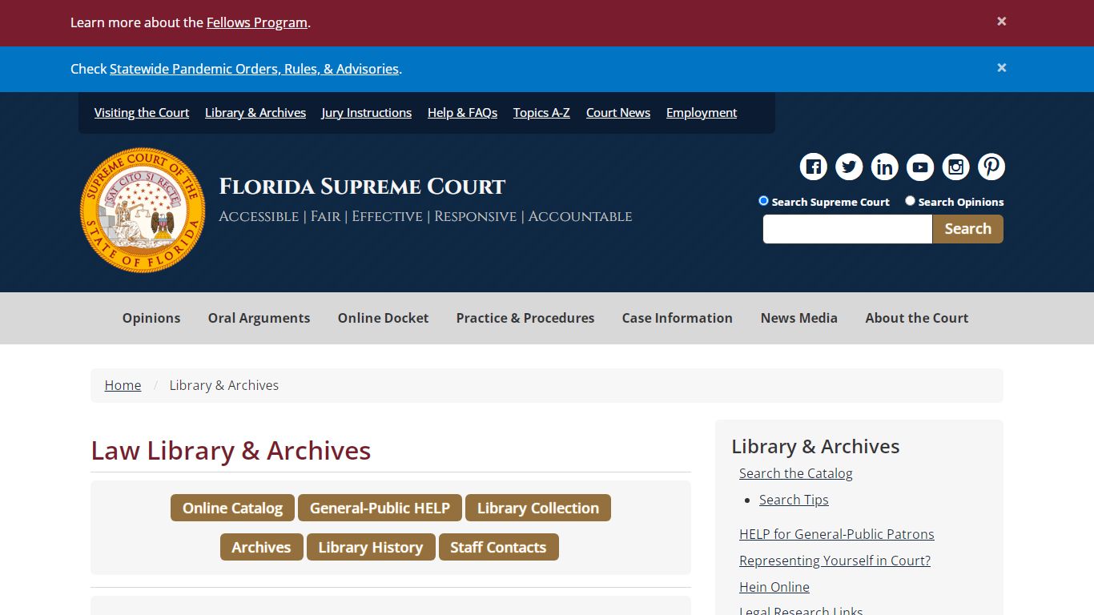
Task: View the Employment link
Action: pos(702,113)
